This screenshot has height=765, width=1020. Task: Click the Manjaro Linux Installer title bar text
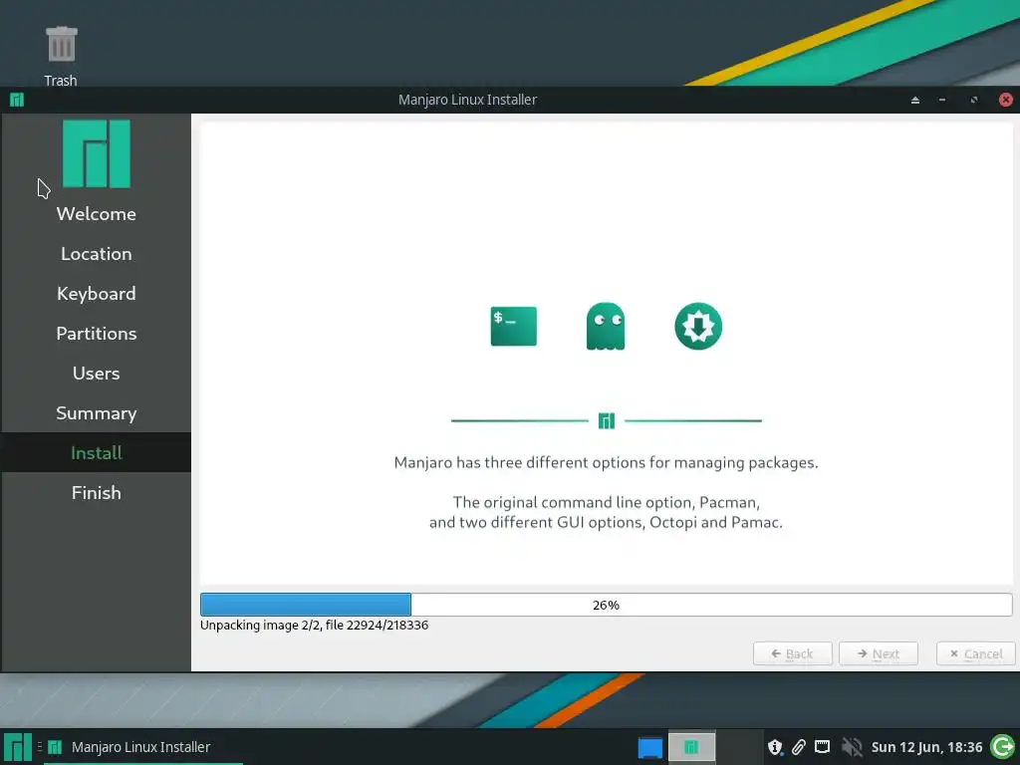pyautogui.click(x=468, y=100)
